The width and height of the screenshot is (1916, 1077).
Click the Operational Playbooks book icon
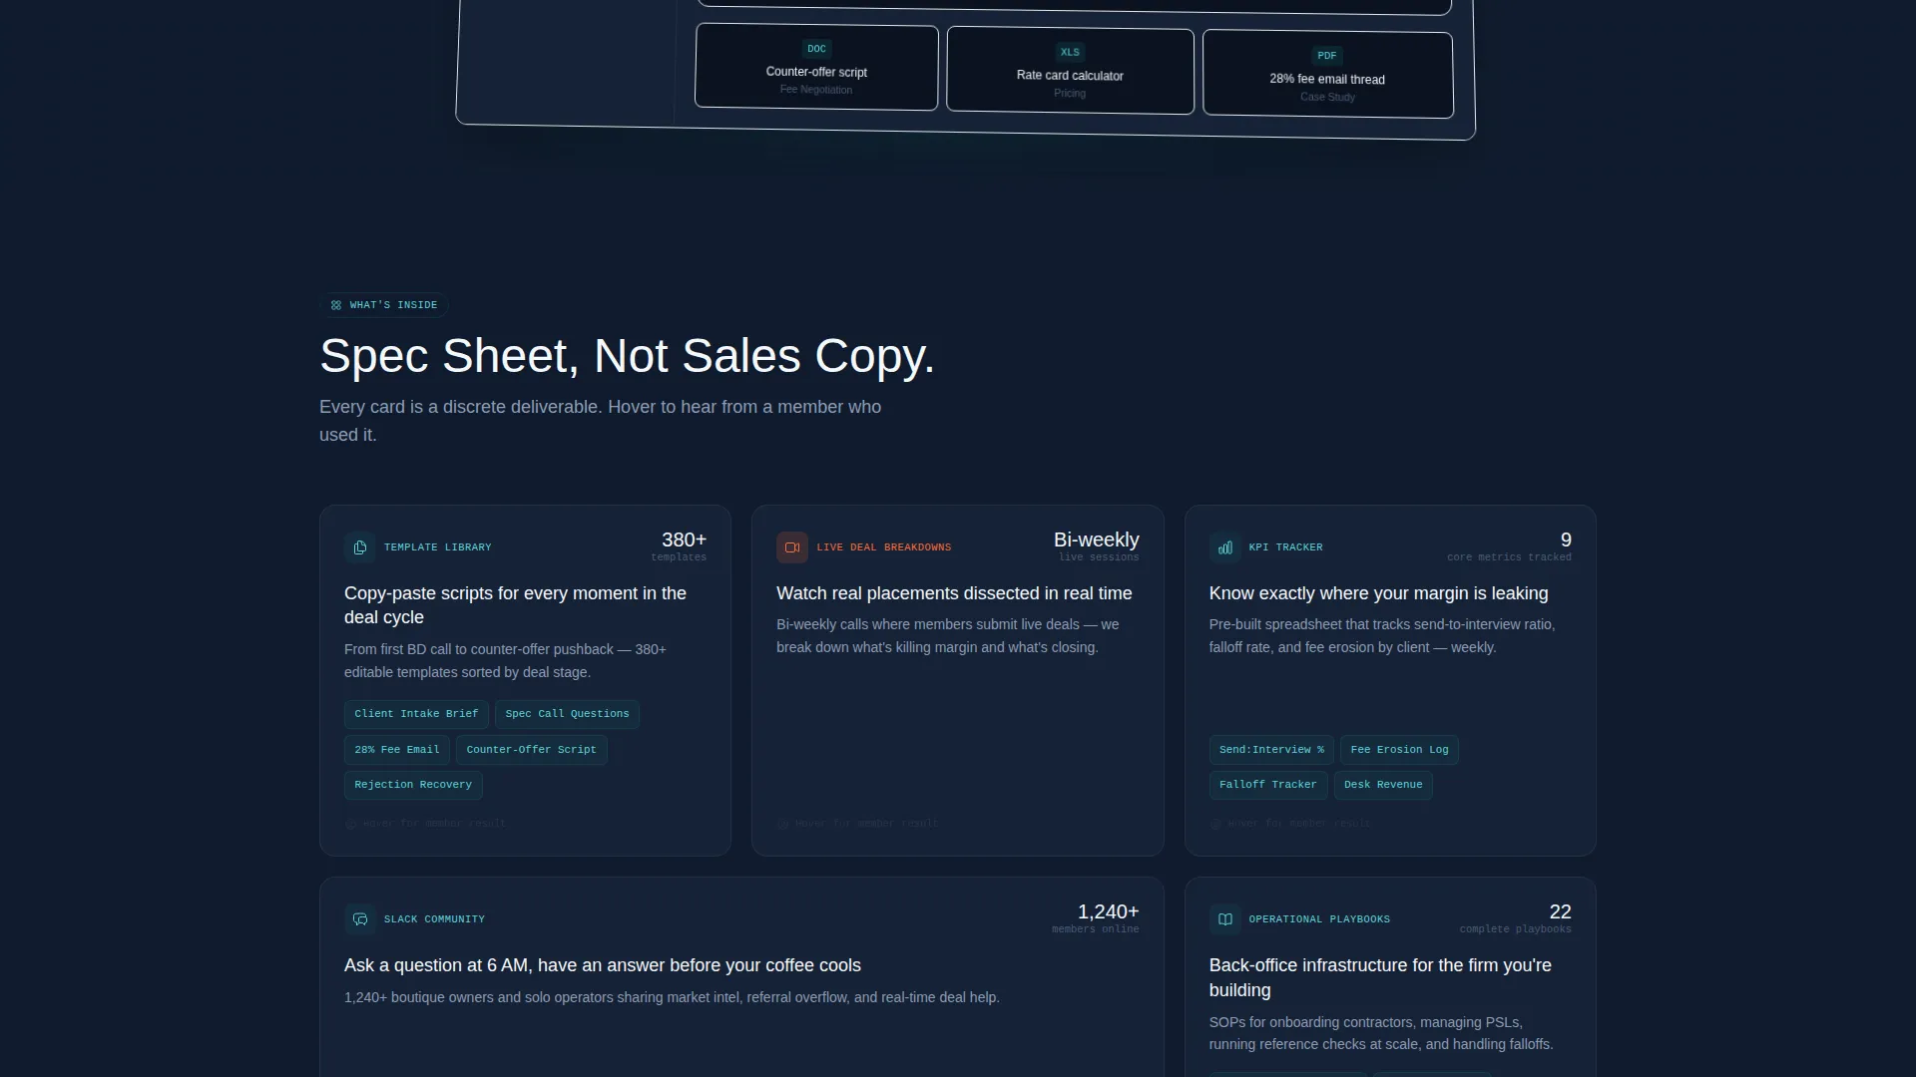coord(1225,919)
